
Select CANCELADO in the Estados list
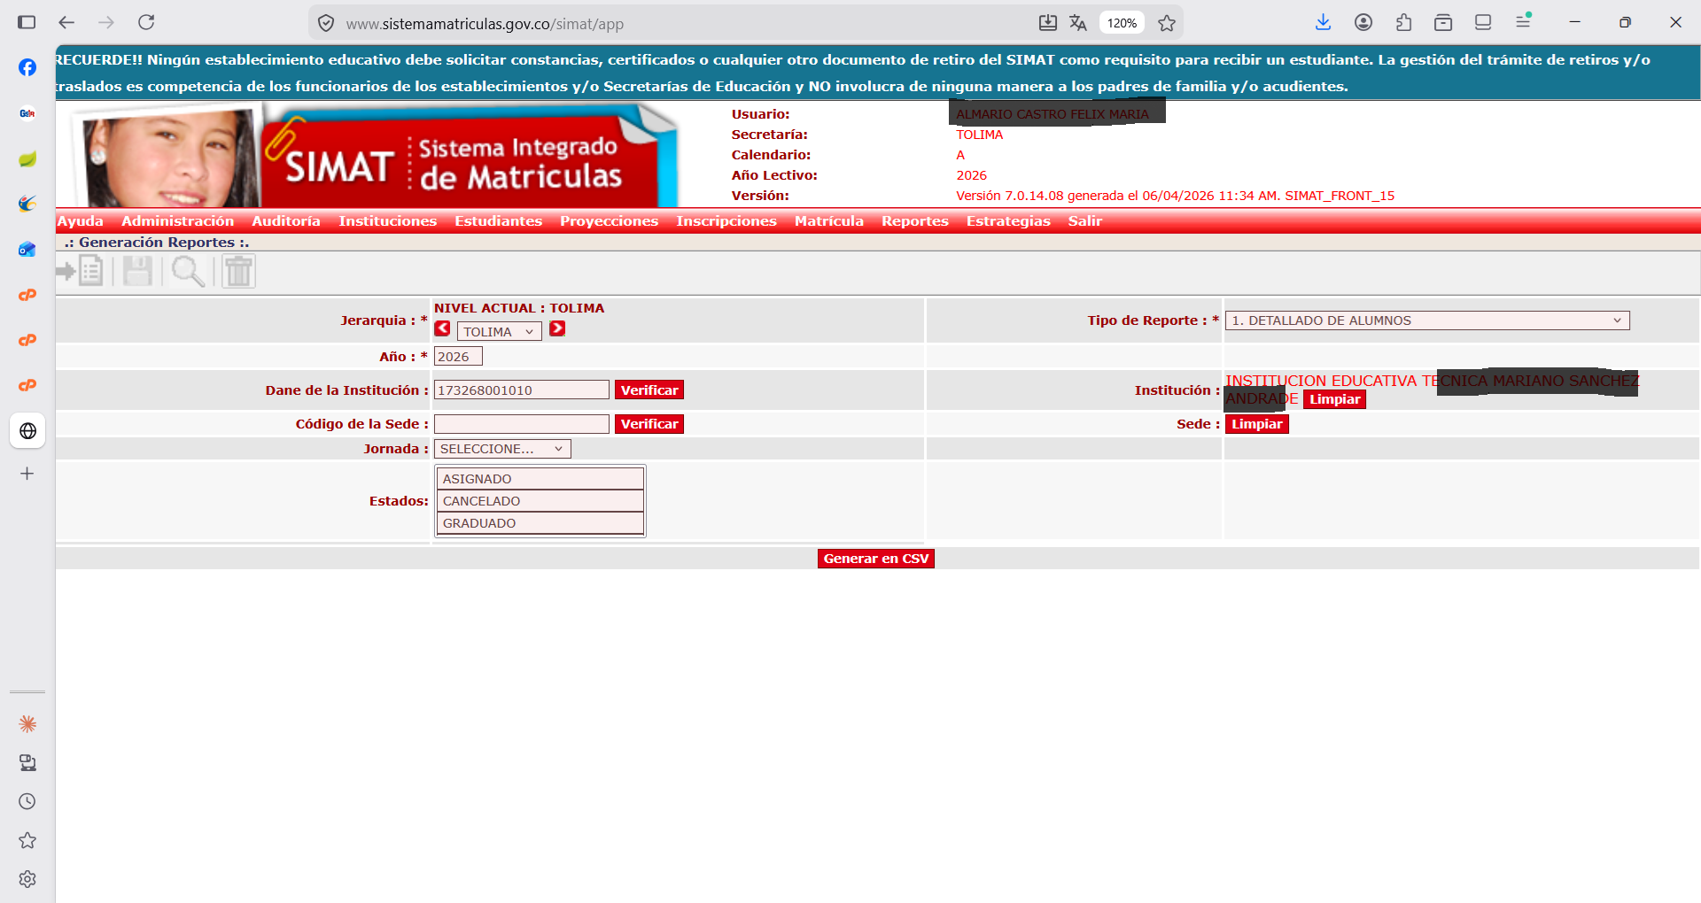click(x=540, y=501)
